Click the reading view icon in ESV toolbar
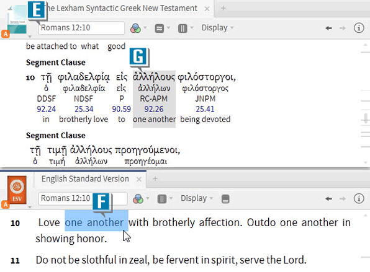Image resolution: width=370 pixels, height=272 pixels. [x=225, y=199]
